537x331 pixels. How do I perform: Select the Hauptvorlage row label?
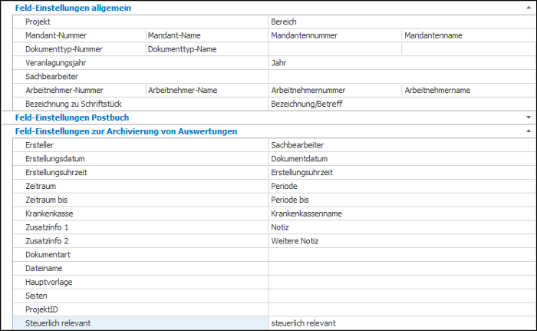(48, 283)
